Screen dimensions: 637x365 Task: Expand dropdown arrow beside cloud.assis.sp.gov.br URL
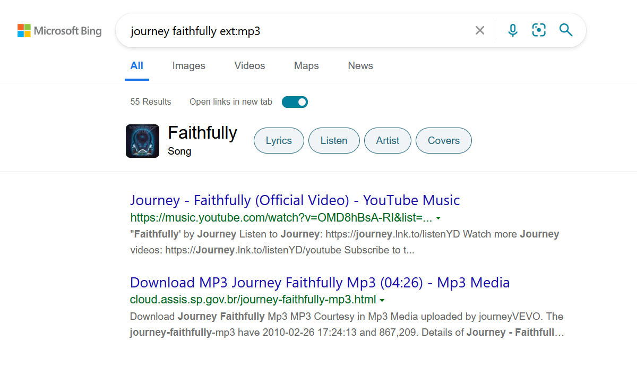382,300
